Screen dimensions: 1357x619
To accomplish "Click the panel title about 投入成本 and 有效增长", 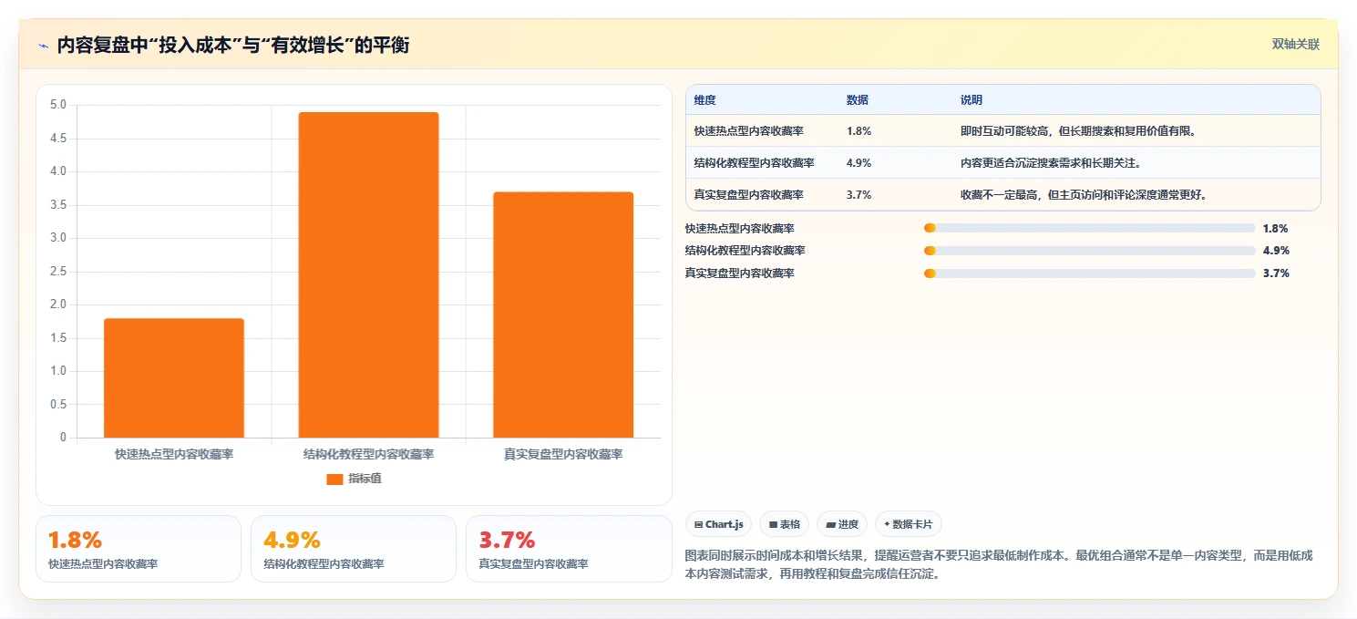I will [233, 46].
